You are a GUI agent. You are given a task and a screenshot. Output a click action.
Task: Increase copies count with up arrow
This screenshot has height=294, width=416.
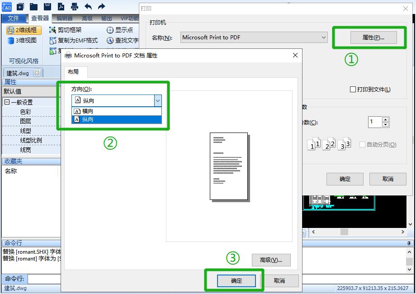point(386,119)
